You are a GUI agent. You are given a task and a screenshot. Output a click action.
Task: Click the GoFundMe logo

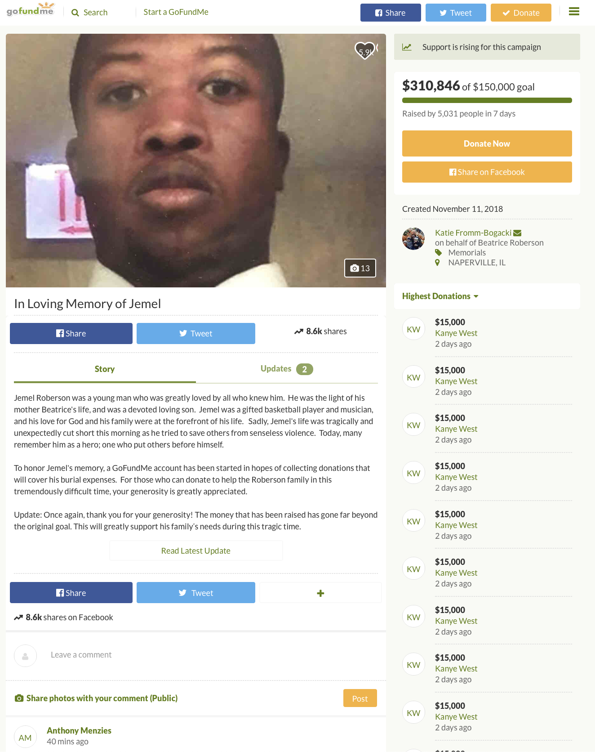coord(30,9)
